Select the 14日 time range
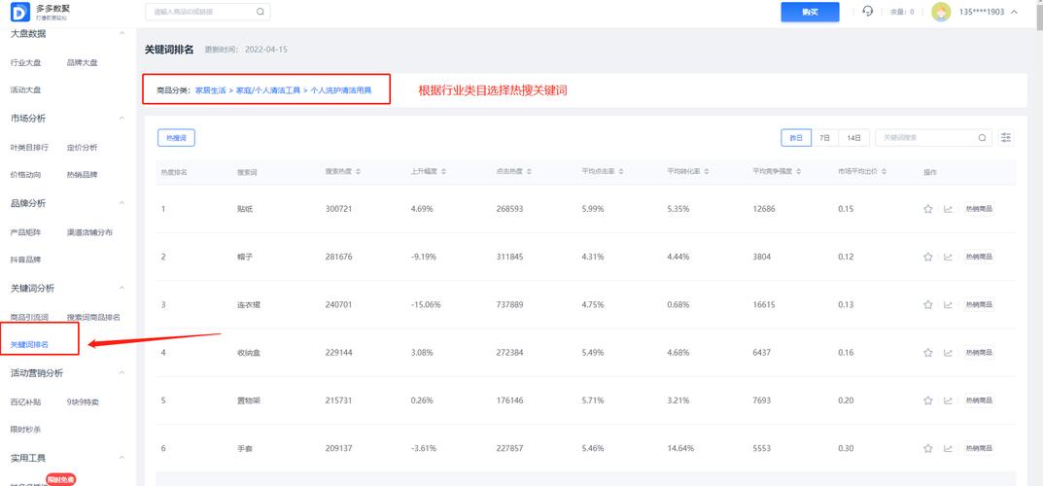Image resolution: width=1043 pixels, height=486 pixels. click(854, 138)
